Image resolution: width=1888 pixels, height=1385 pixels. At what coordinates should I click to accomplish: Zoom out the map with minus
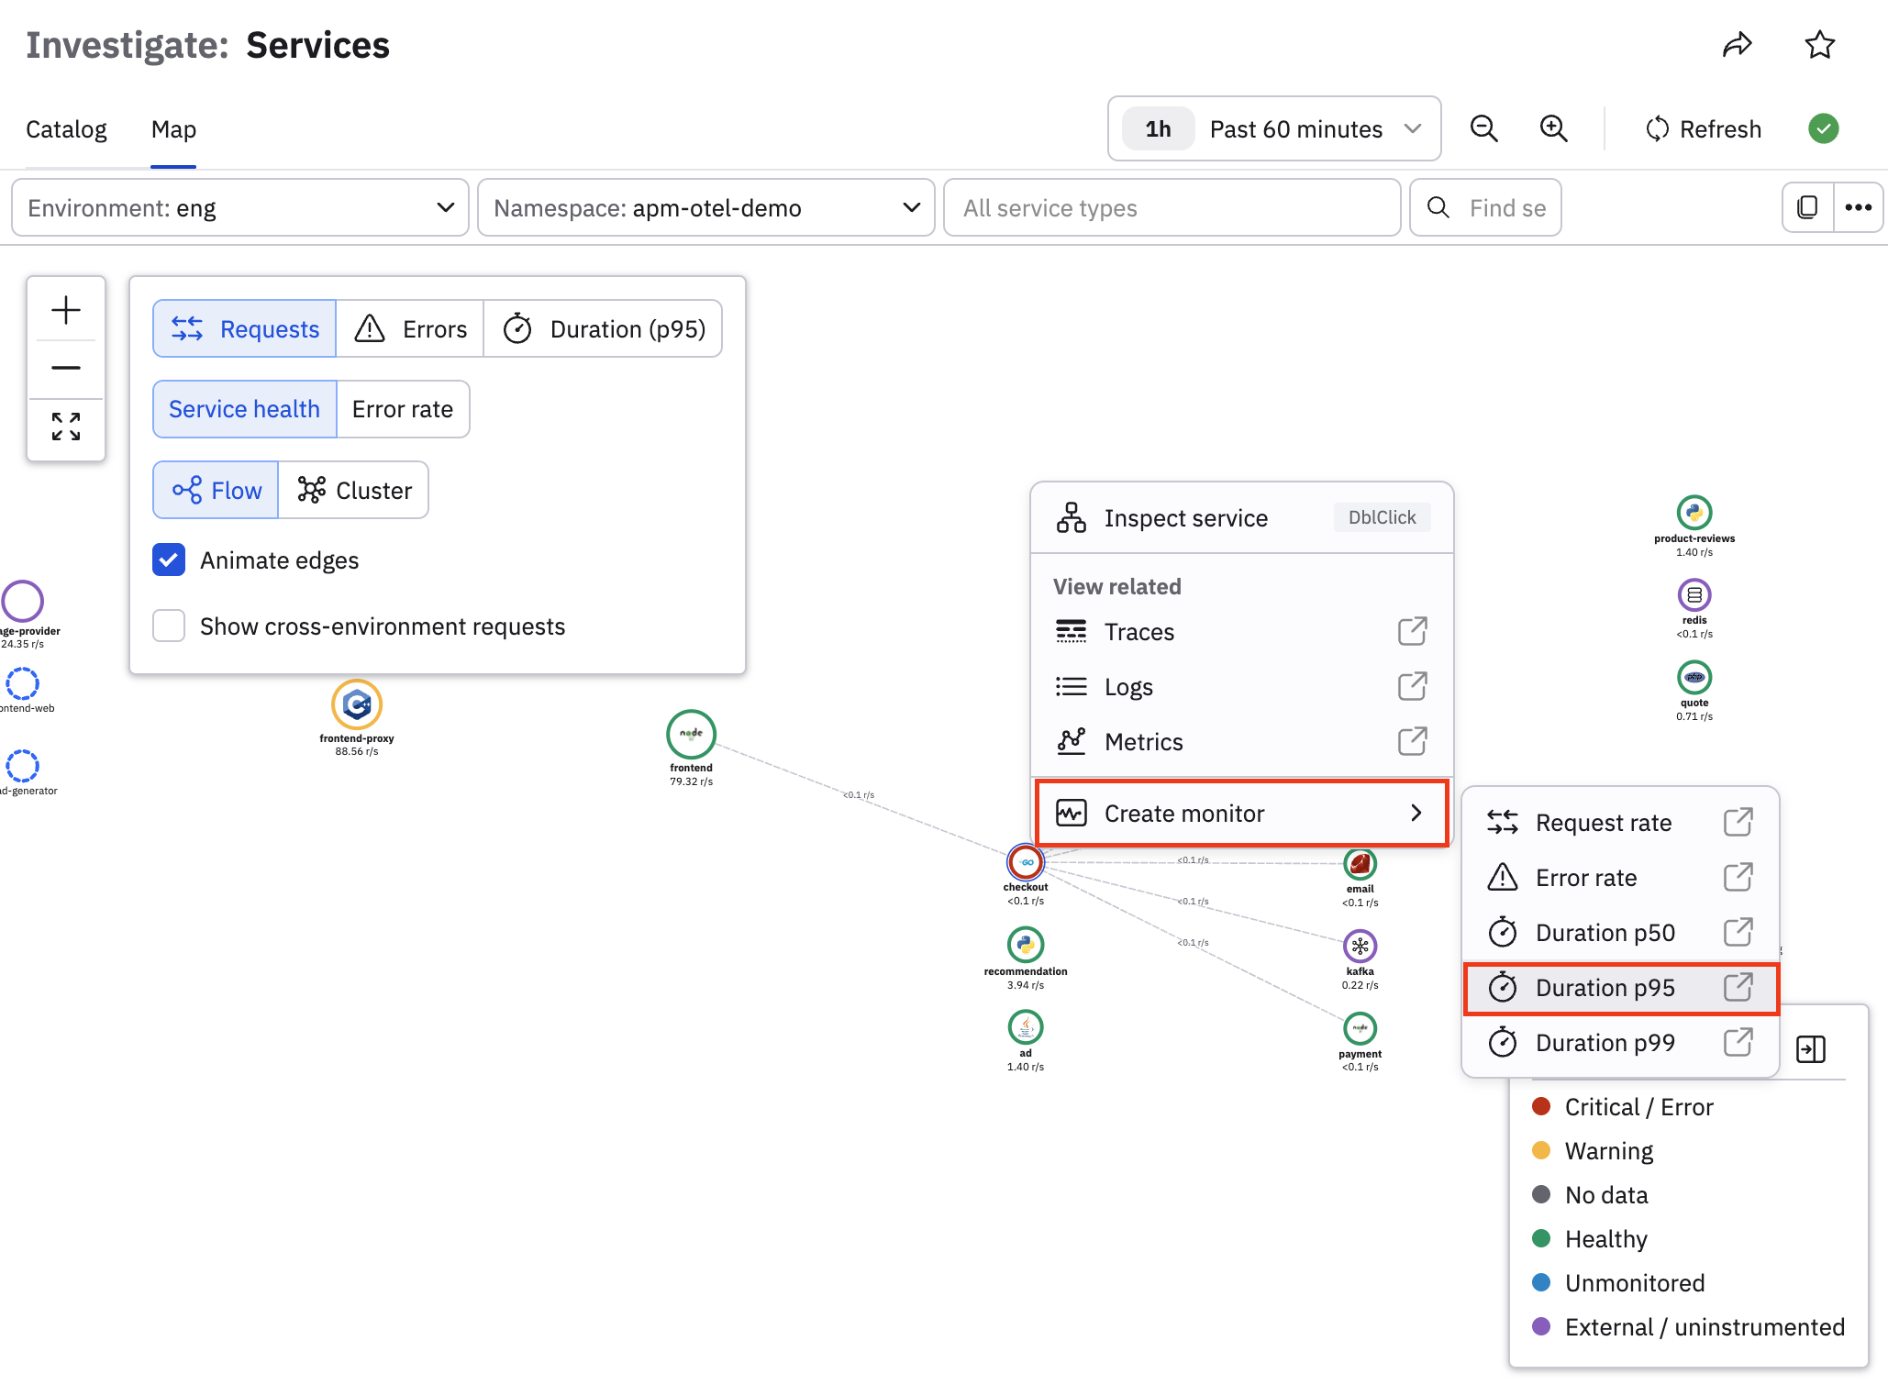[66, 368]
